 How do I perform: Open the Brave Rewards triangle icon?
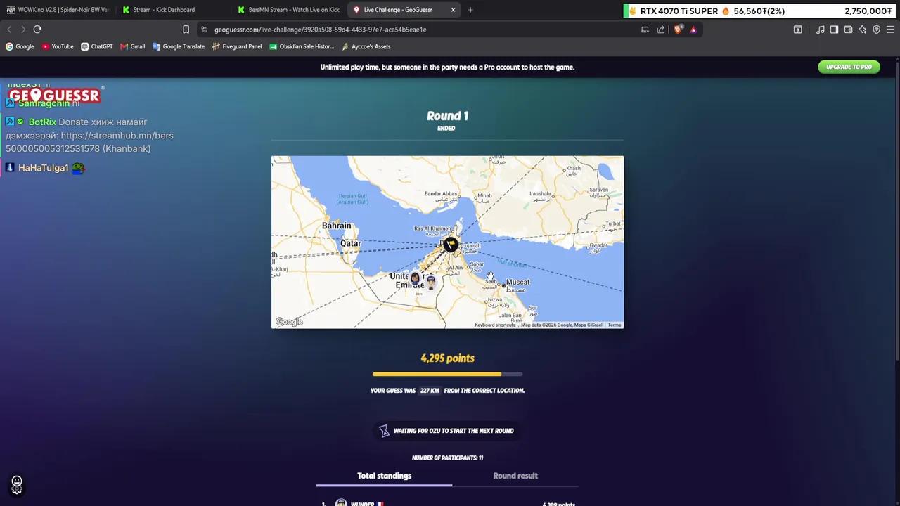[x=693, y=30]
